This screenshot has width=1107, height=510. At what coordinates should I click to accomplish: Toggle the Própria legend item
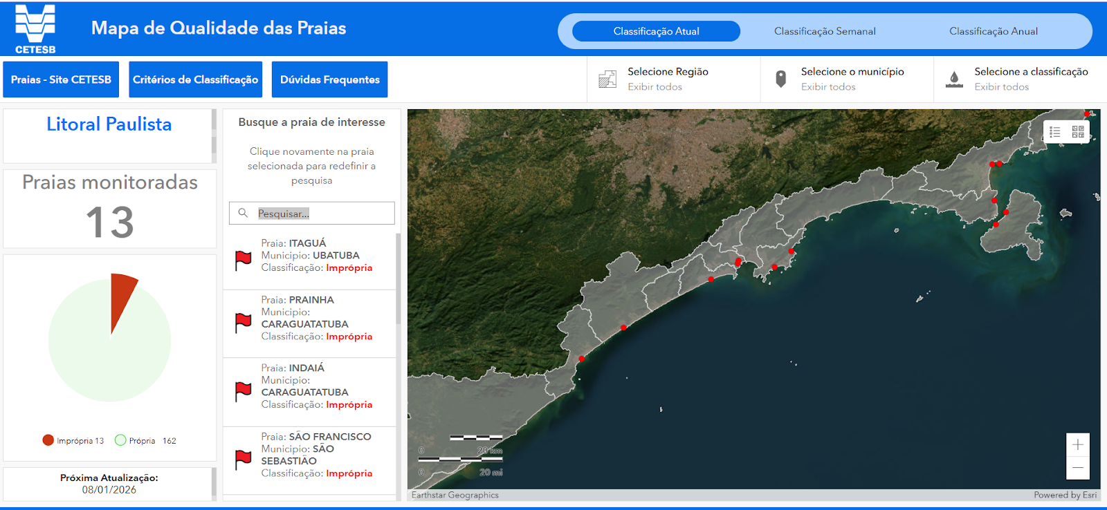[x=136, y=440]
